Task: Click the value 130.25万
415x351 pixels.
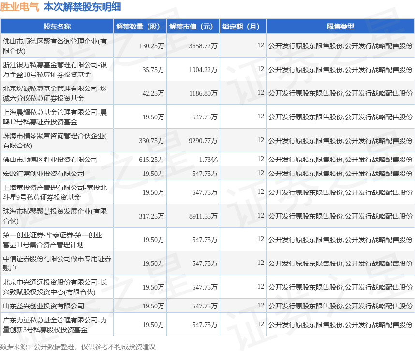Action: (152, 46)
